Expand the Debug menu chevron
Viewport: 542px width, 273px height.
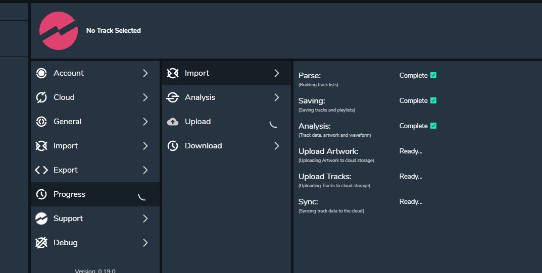145,243
